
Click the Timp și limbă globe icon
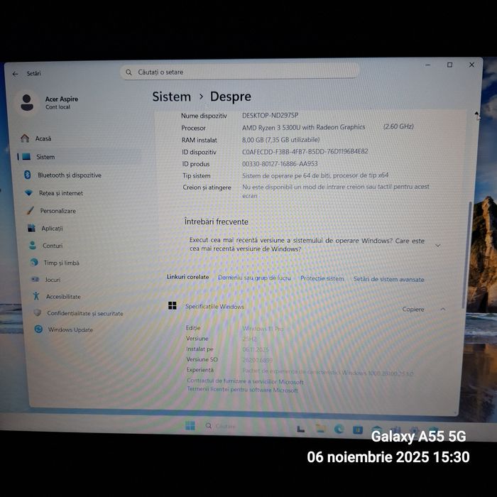click(34, 263)
